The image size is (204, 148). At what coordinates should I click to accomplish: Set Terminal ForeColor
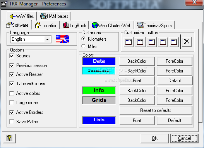point(175,71)
